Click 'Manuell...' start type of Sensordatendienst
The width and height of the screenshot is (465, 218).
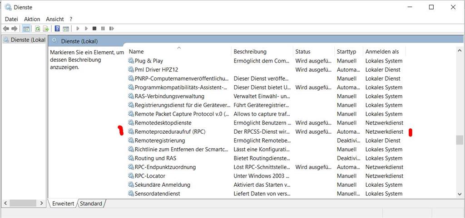click(348, 194)
